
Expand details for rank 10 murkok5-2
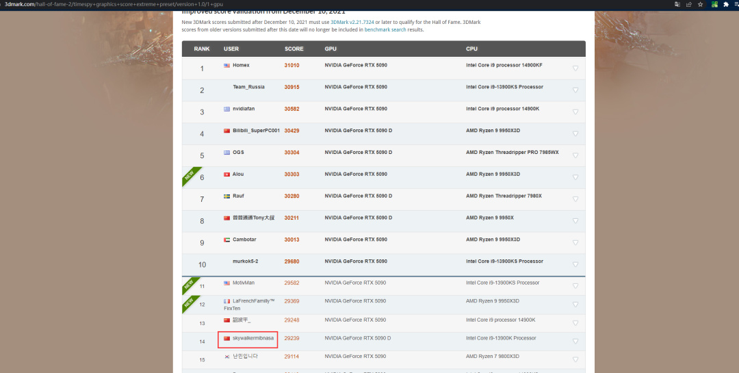click(x=575, y=264)
